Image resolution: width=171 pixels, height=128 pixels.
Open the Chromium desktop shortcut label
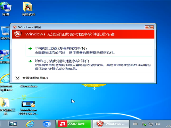pos(28,86)
